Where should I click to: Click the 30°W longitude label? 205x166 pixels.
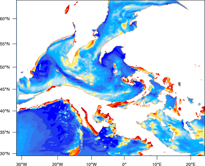click(22, 164)
